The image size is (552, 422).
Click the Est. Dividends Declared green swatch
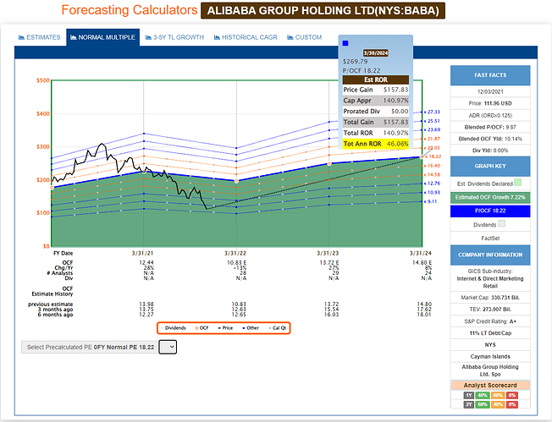pyautogui.click(x=517, y=182)
